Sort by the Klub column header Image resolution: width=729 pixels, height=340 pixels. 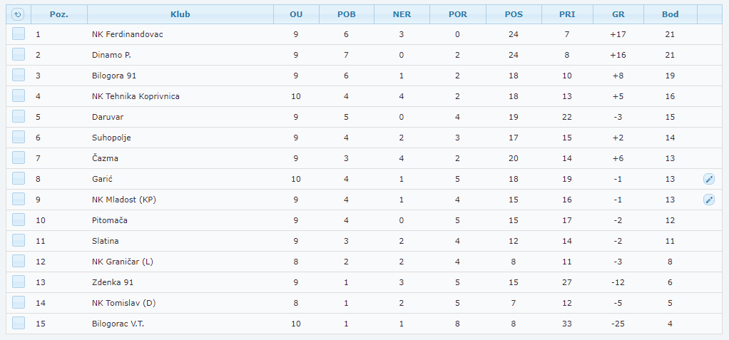180,14
